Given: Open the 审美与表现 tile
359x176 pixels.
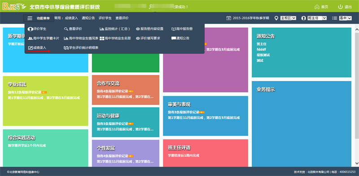Looking at the screenshot, I should point(206,116).
